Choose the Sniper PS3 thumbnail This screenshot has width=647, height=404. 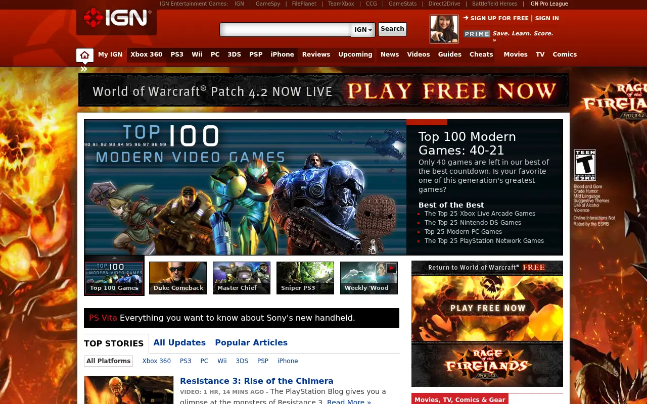(x=305, y=278)
